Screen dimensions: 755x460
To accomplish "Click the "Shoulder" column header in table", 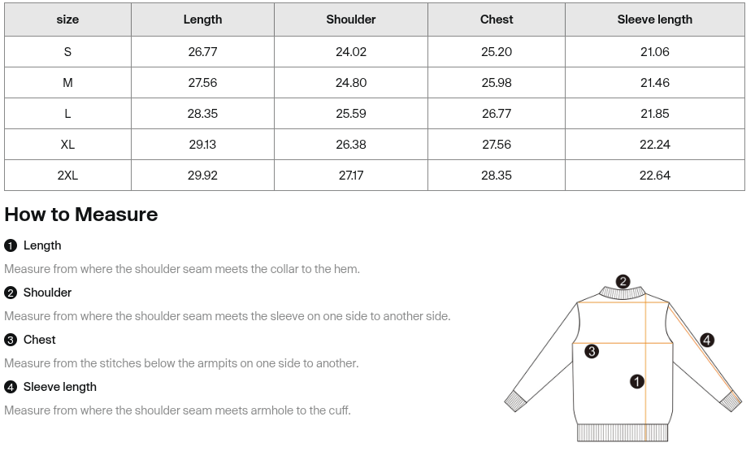I will point(351,20).
